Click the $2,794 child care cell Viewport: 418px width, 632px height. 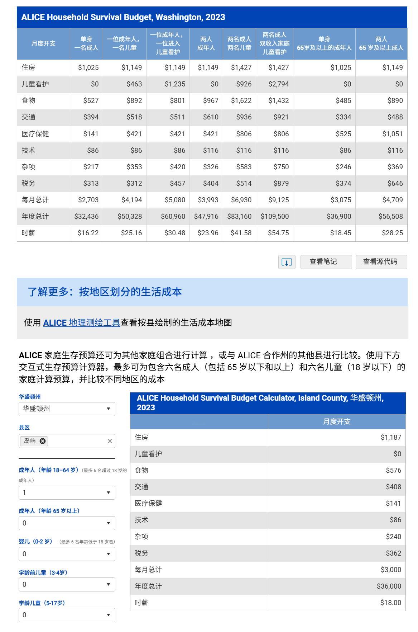click(278, 84)
